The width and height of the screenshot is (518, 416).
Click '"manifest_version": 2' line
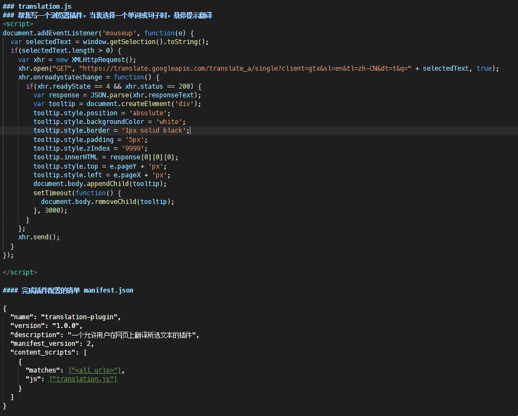coord(52,344)
